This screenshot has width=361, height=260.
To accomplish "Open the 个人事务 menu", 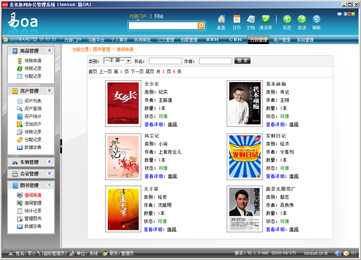I will pyautogui.click(x=119, y=40).
